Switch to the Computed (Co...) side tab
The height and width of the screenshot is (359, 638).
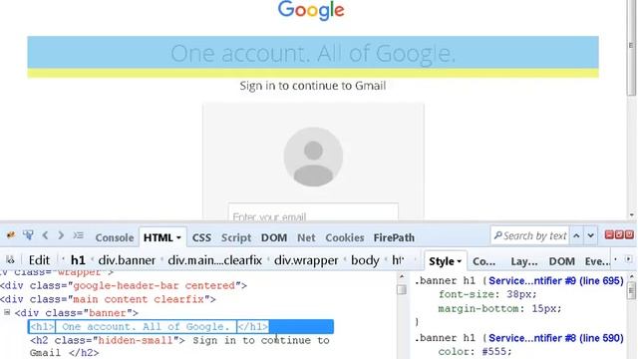click(483, 261)
